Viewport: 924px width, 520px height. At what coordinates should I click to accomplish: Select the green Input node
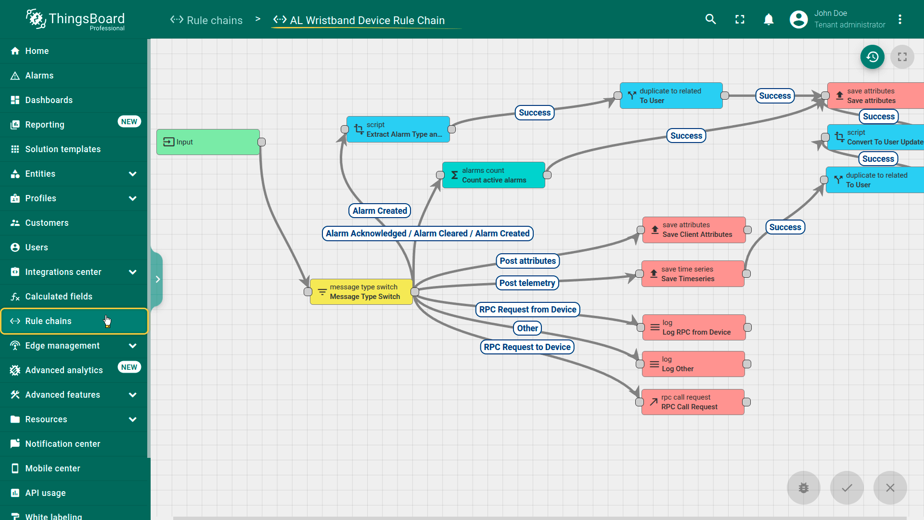coord(208,142)
